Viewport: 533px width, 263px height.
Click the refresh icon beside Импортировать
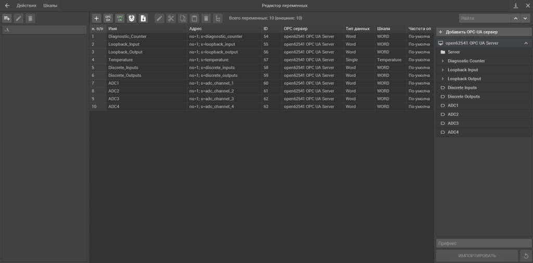[526, 256]
